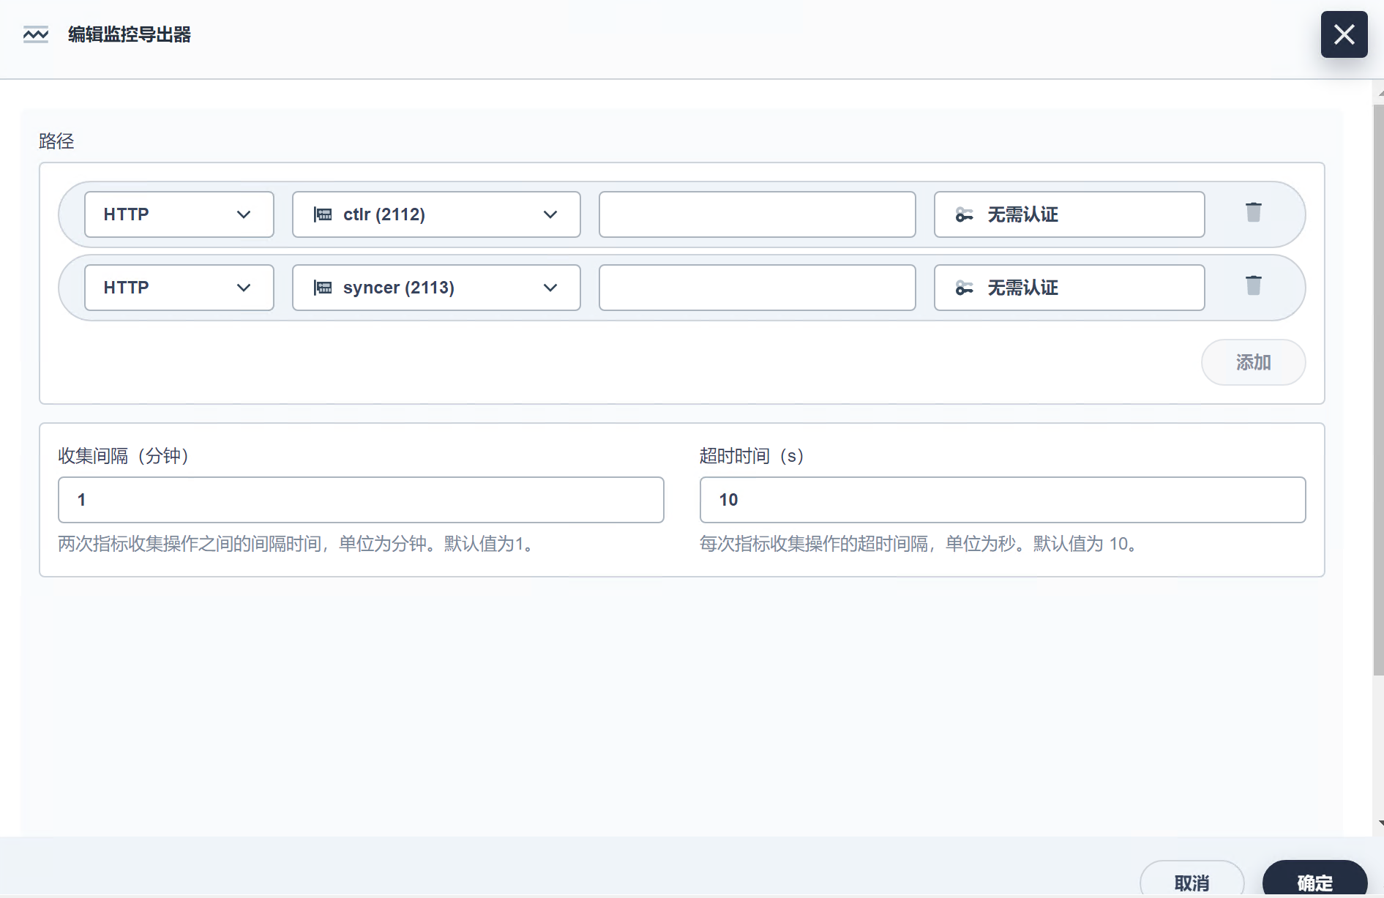Click the key icon in ctlr row
1384x898 pixels.
point(964,214)
